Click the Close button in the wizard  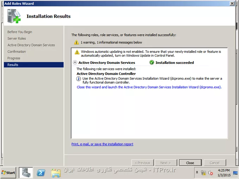tap(190, 163)
